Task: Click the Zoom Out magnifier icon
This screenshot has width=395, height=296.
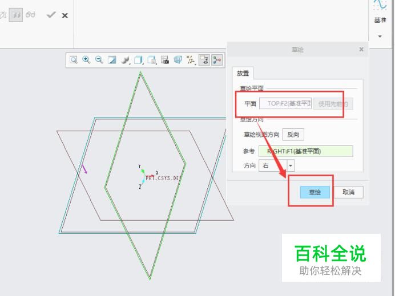Action: 99,60
